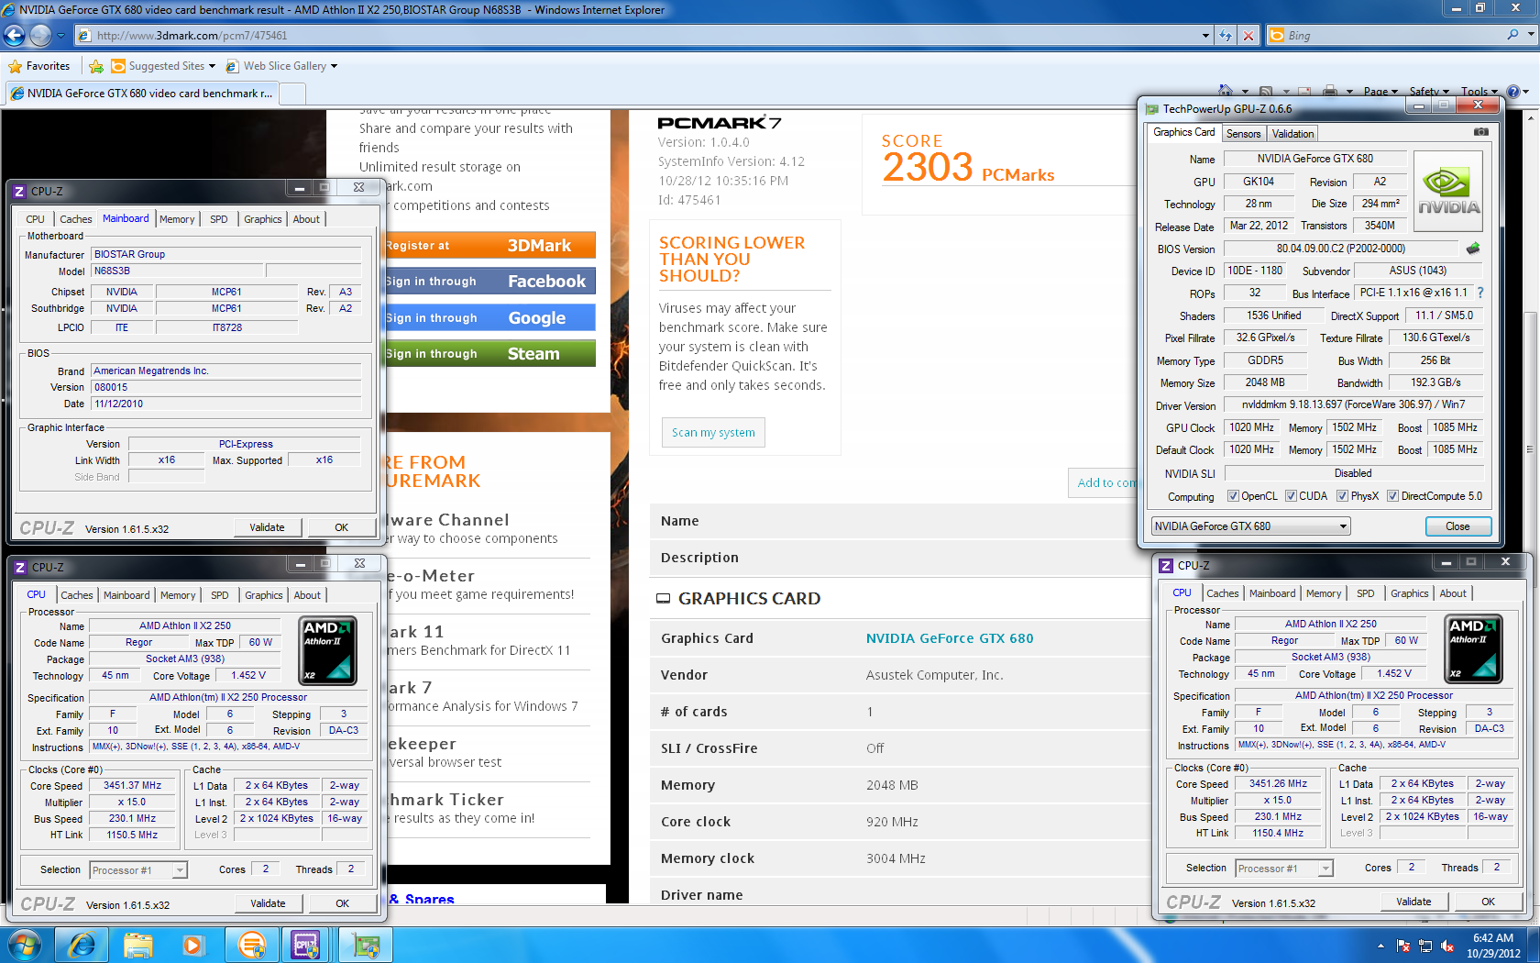Open the Processor #1 Selection dropdown in bottom-left CPU-Z
Image resolution: width=1540 pixels, height=963 pixels.
point(180,870)
